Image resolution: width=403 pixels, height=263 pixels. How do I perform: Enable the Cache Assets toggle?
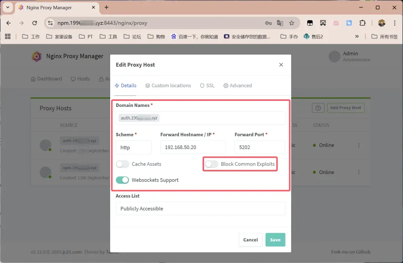tap(122, 164)
